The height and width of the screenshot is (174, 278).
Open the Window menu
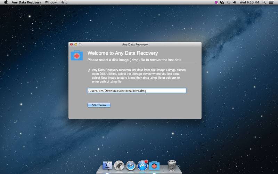coord(51,2)
